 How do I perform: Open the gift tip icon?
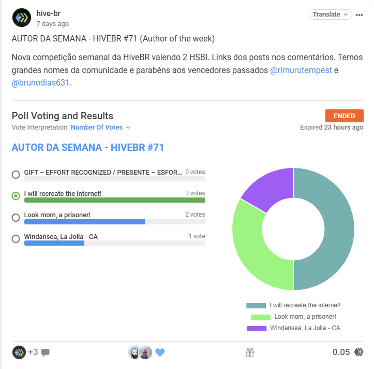[250, 352]
